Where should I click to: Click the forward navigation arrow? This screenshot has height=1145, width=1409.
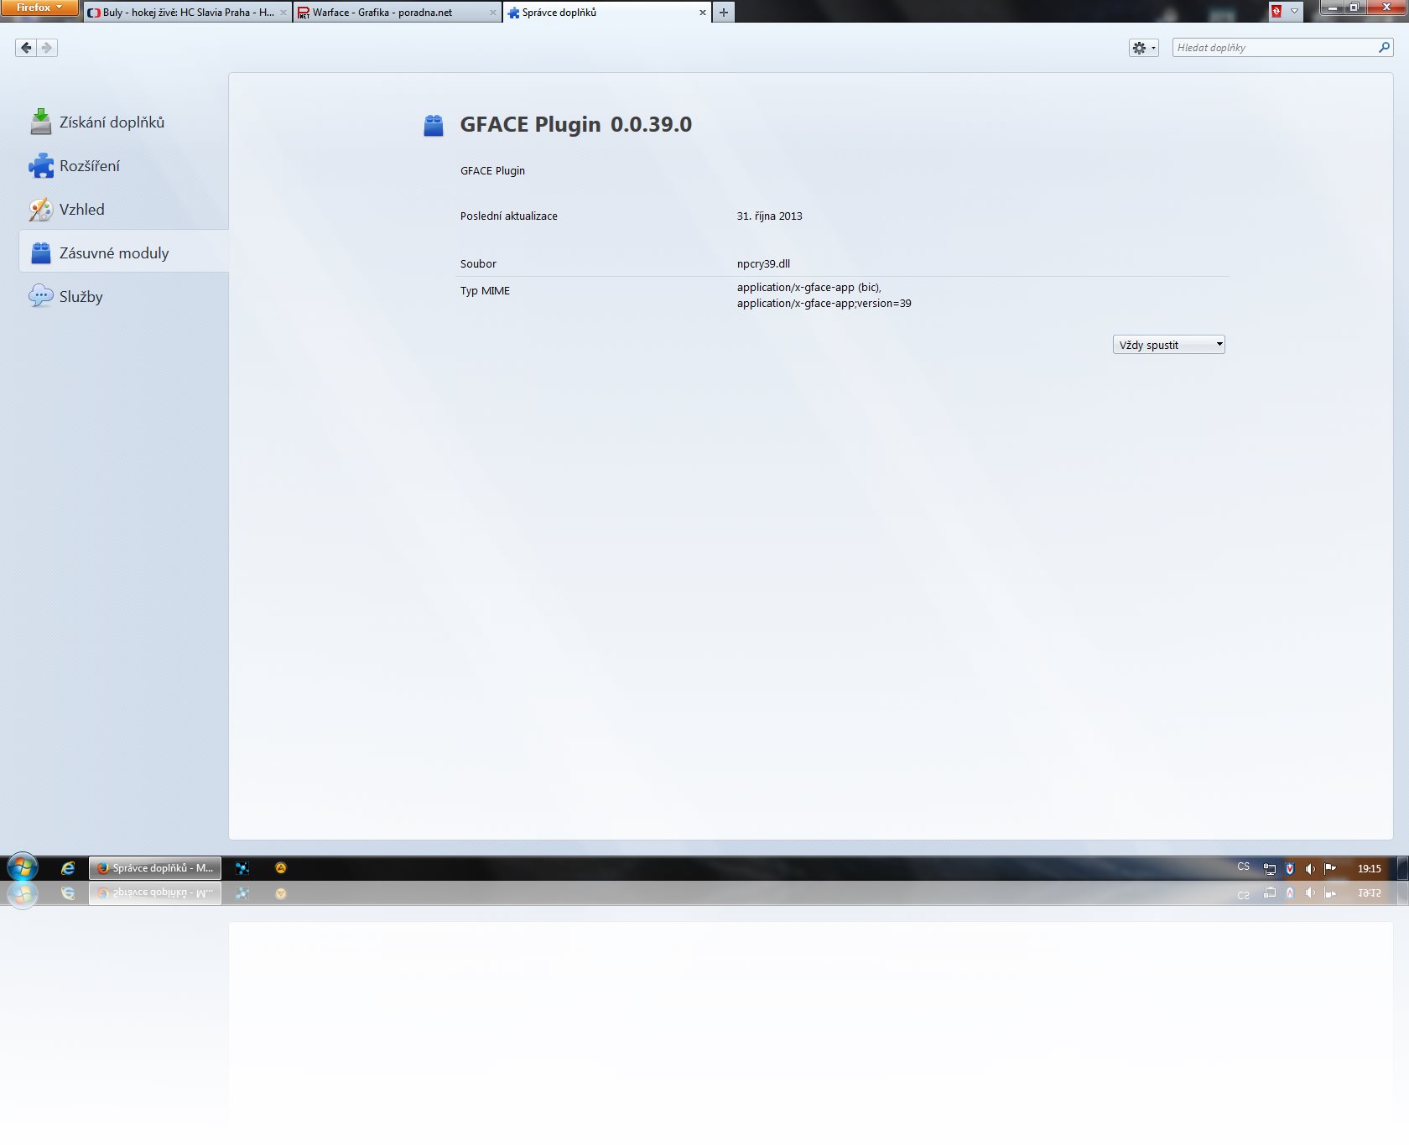(x=47, y=48)
